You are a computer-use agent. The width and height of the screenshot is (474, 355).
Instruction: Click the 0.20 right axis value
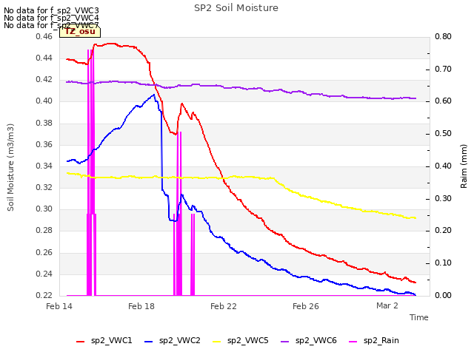[x=443, y=230]
